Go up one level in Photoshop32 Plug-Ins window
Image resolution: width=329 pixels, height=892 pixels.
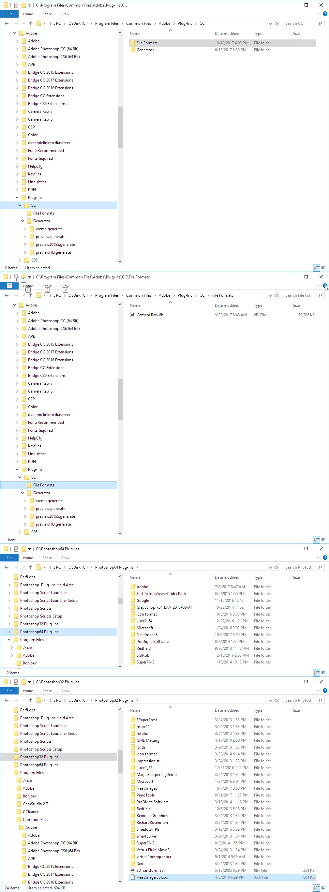30,700
